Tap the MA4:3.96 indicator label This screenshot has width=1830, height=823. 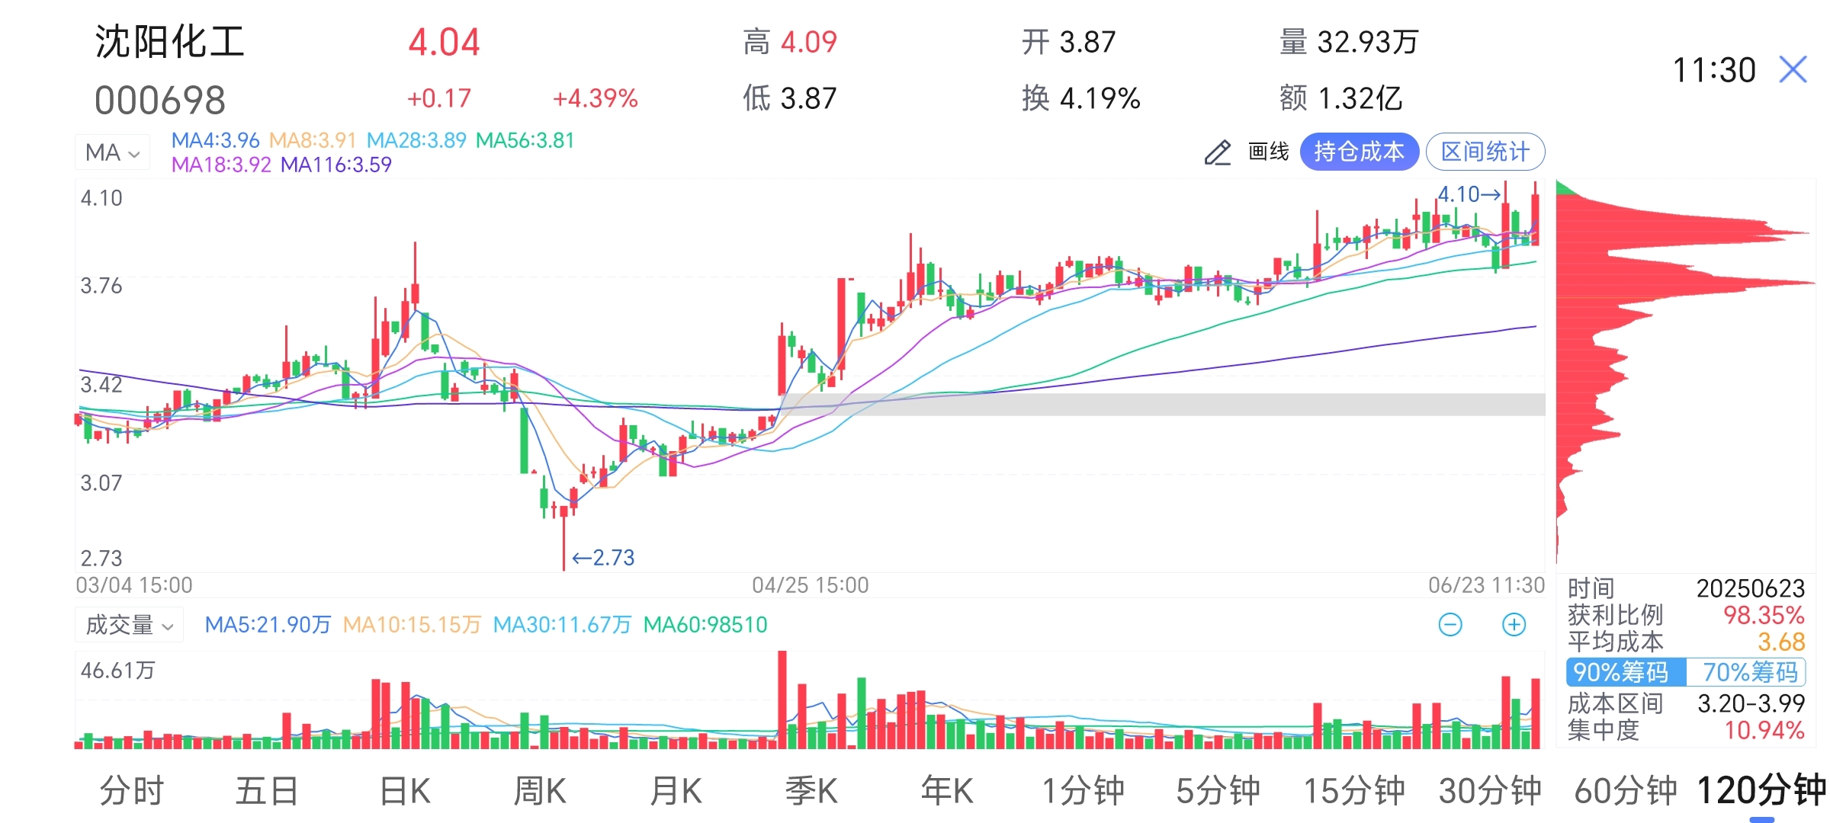tap(215, 140)
